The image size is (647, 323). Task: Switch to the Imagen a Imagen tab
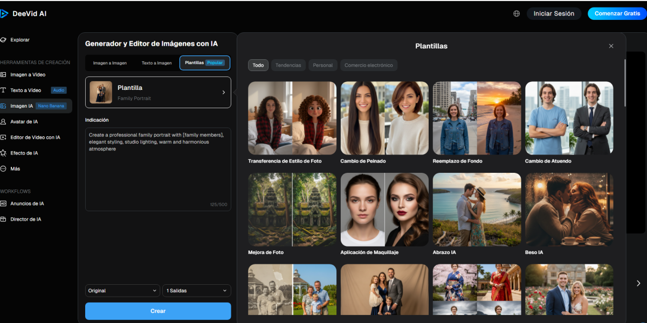click(x=110, y=63)
